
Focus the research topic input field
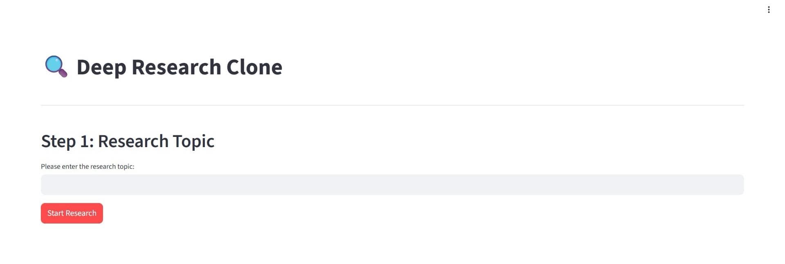tap(392, 185)
